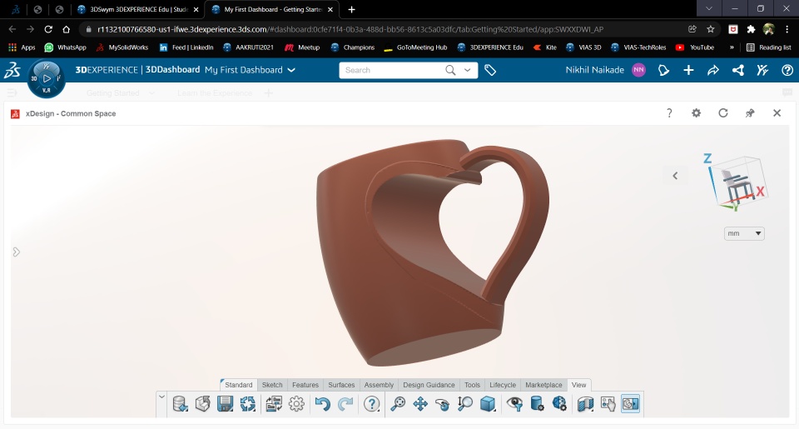Switch to the Sketch tab
The width and height of the screenshot is (799, 429).
(272, 385)
